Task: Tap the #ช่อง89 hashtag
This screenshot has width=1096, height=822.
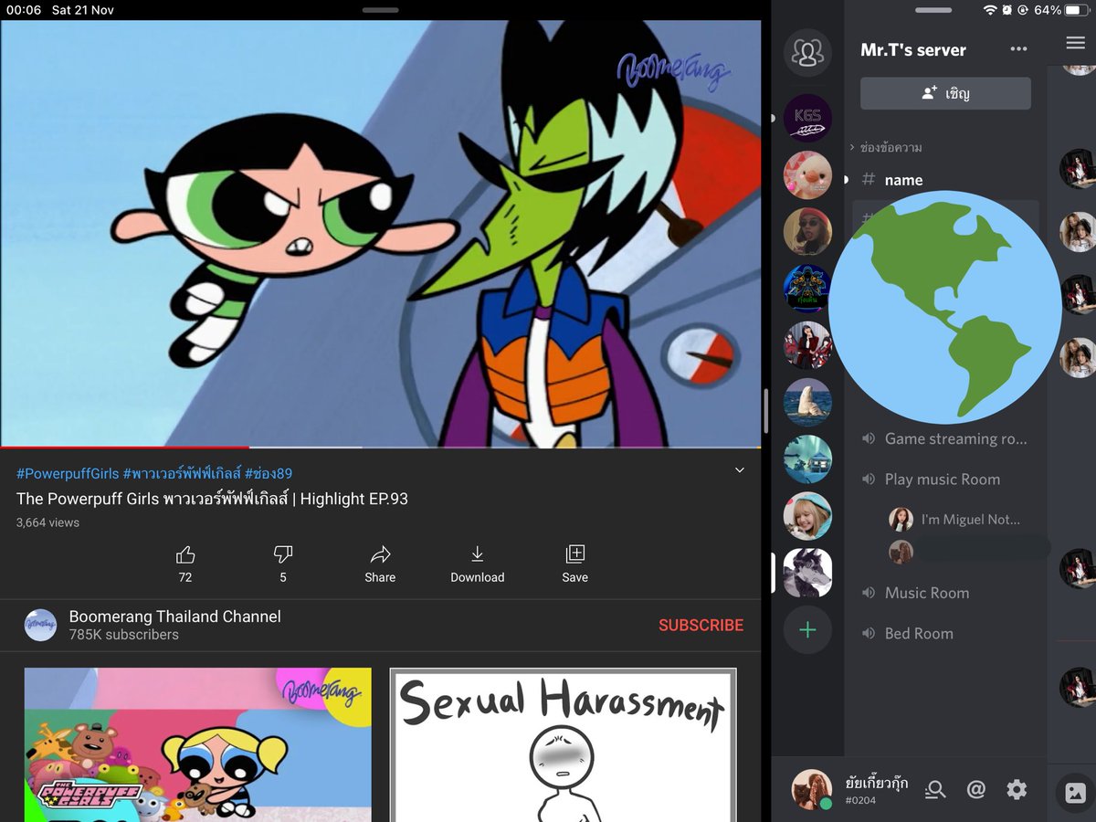Action: pyautogui.click(x=269, y=473)
